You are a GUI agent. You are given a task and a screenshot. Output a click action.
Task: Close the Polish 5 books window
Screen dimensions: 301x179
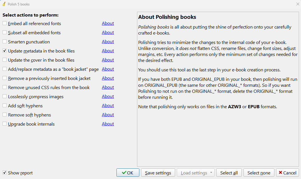298,4
